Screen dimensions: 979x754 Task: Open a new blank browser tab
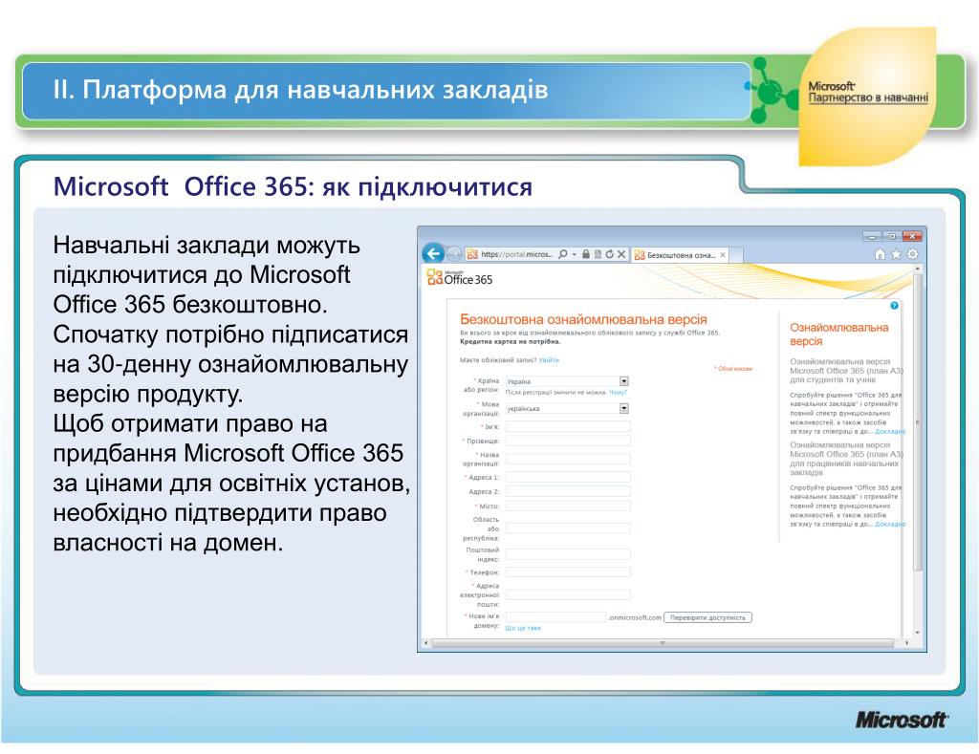737,254
